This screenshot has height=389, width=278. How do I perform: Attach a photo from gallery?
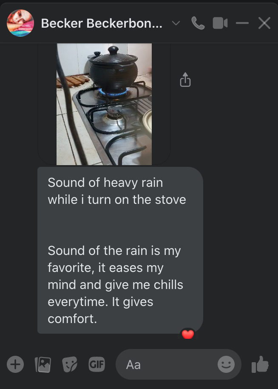[43, 364]
